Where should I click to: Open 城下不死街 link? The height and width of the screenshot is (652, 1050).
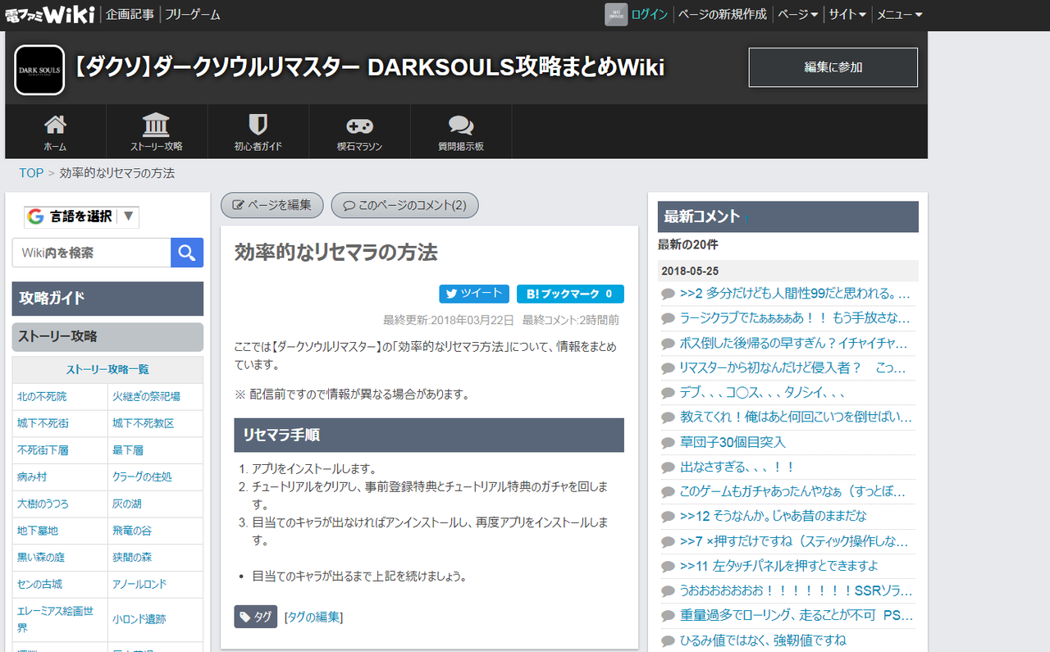43,423
